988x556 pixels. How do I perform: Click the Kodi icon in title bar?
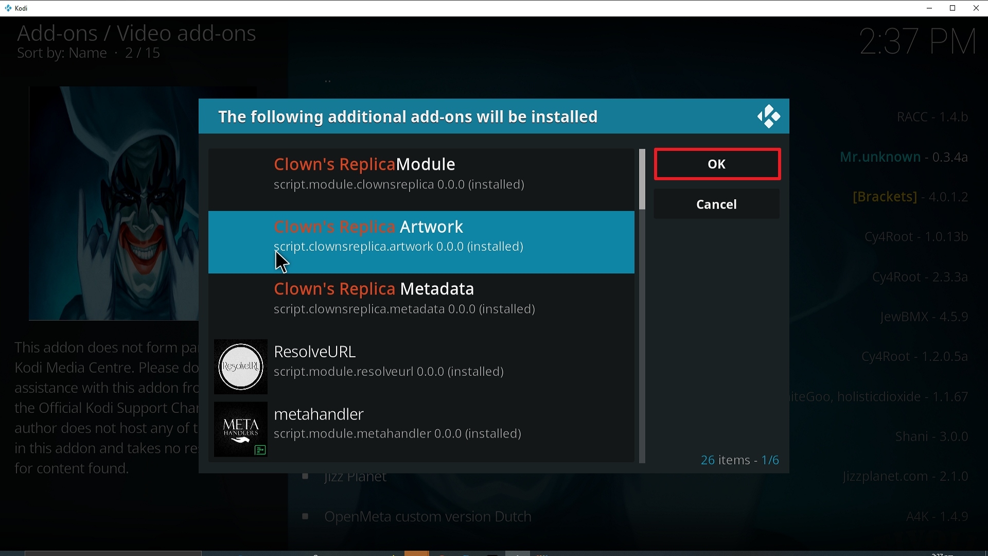pos(8,8)
